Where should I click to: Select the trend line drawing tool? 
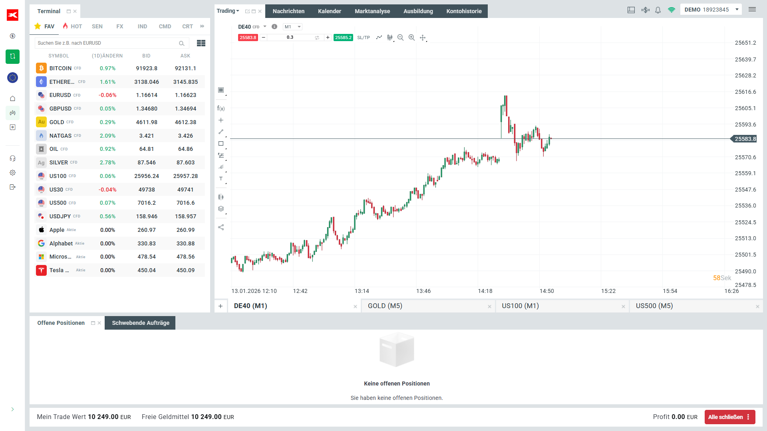coord(221,132)
